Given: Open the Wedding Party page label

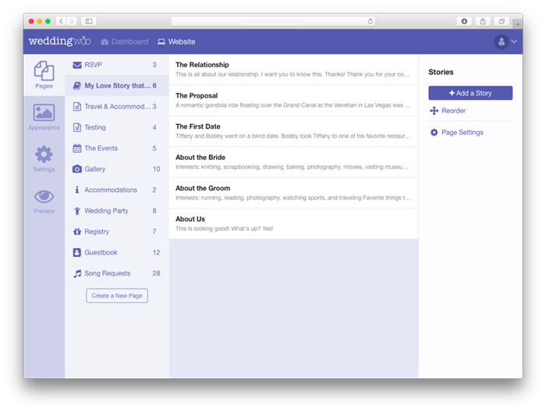Looking at the screenshot, I should click(x=106, y=211).
